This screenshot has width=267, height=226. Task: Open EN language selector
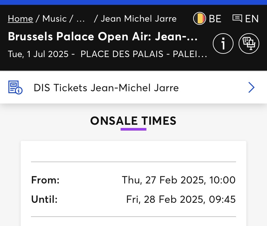[x=245, y=18]
